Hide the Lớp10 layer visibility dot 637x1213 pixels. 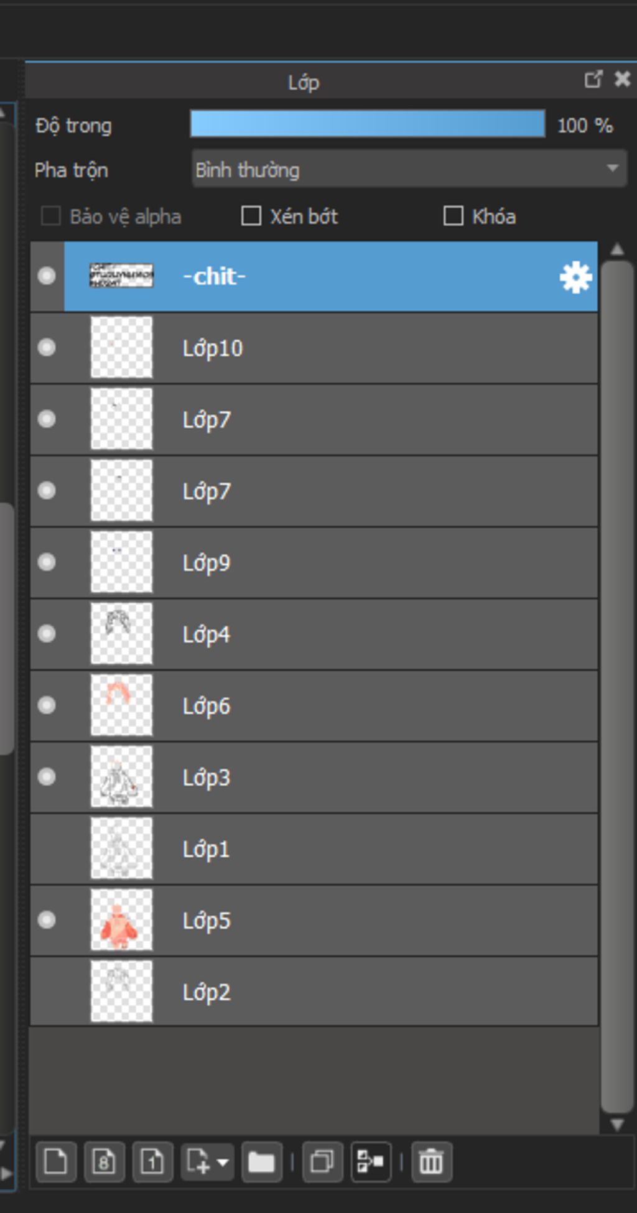click(47, 347)
